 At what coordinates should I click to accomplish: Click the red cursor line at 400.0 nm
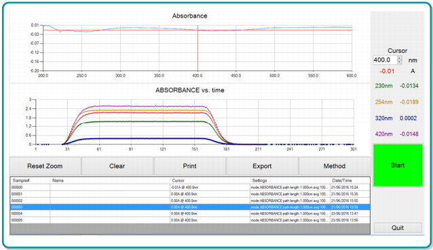[197, 48]
